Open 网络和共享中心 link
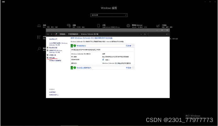 [x=54, y=95]
